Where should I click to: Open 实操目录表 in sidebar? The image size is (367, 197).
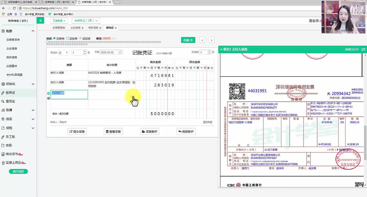tap(13, 40)
